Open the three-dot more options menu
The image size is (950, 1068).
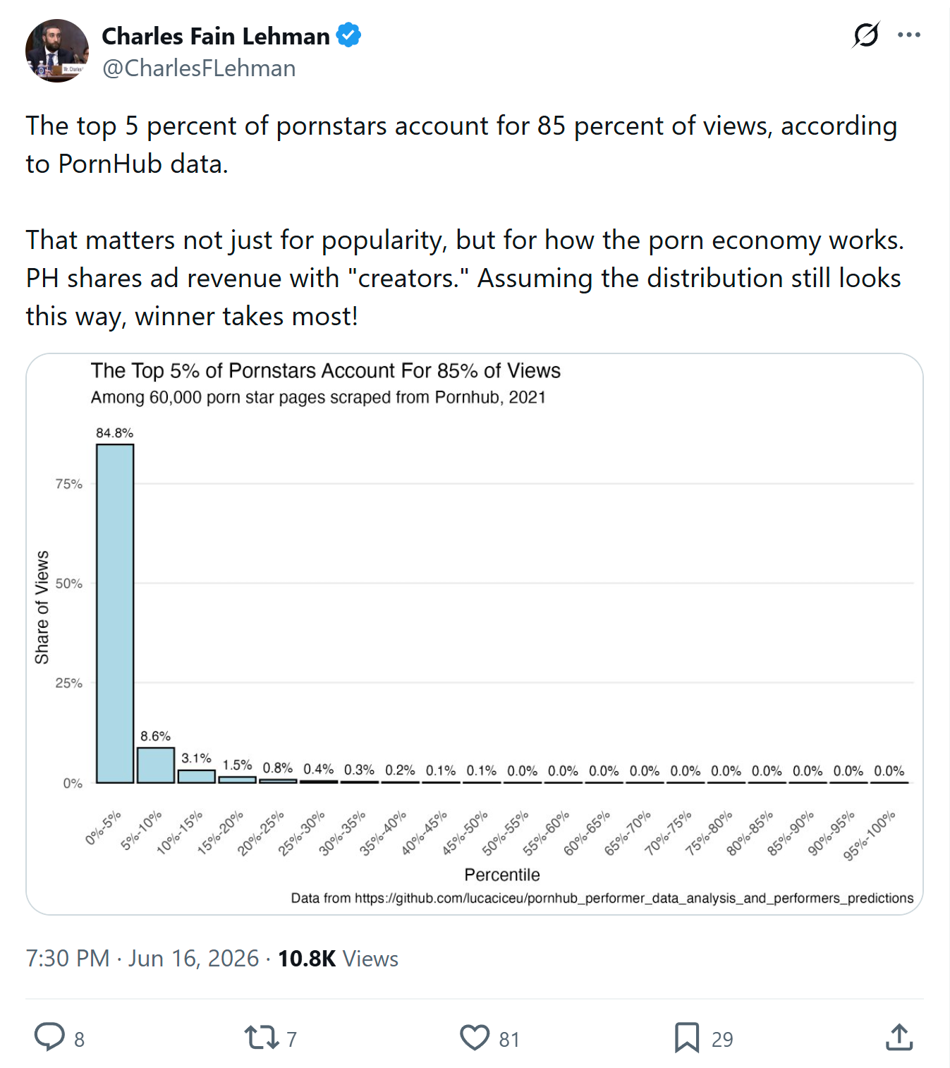(909, 35)
